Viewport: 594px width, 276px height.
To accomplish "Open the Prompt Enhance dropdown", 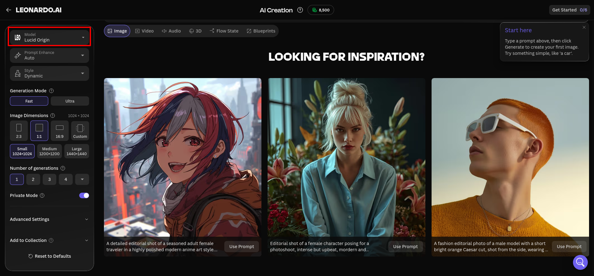I will tap(49, 55).
